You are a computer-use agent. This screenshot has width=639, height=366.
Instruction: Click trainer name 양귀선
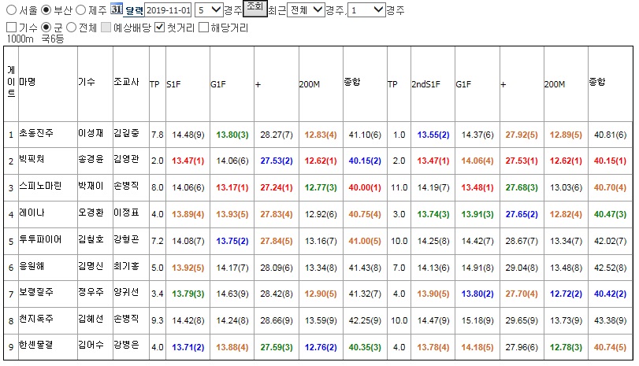point(126,292)
